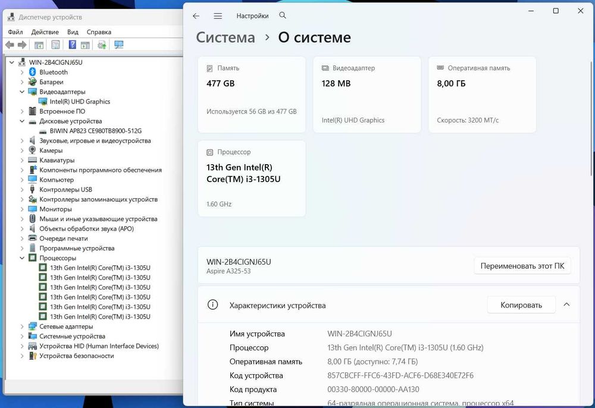Image resolution: width=595 pixels, height=408 pixels.
Task: Click the Компьютер monitor icon
Action: point(33,180)
